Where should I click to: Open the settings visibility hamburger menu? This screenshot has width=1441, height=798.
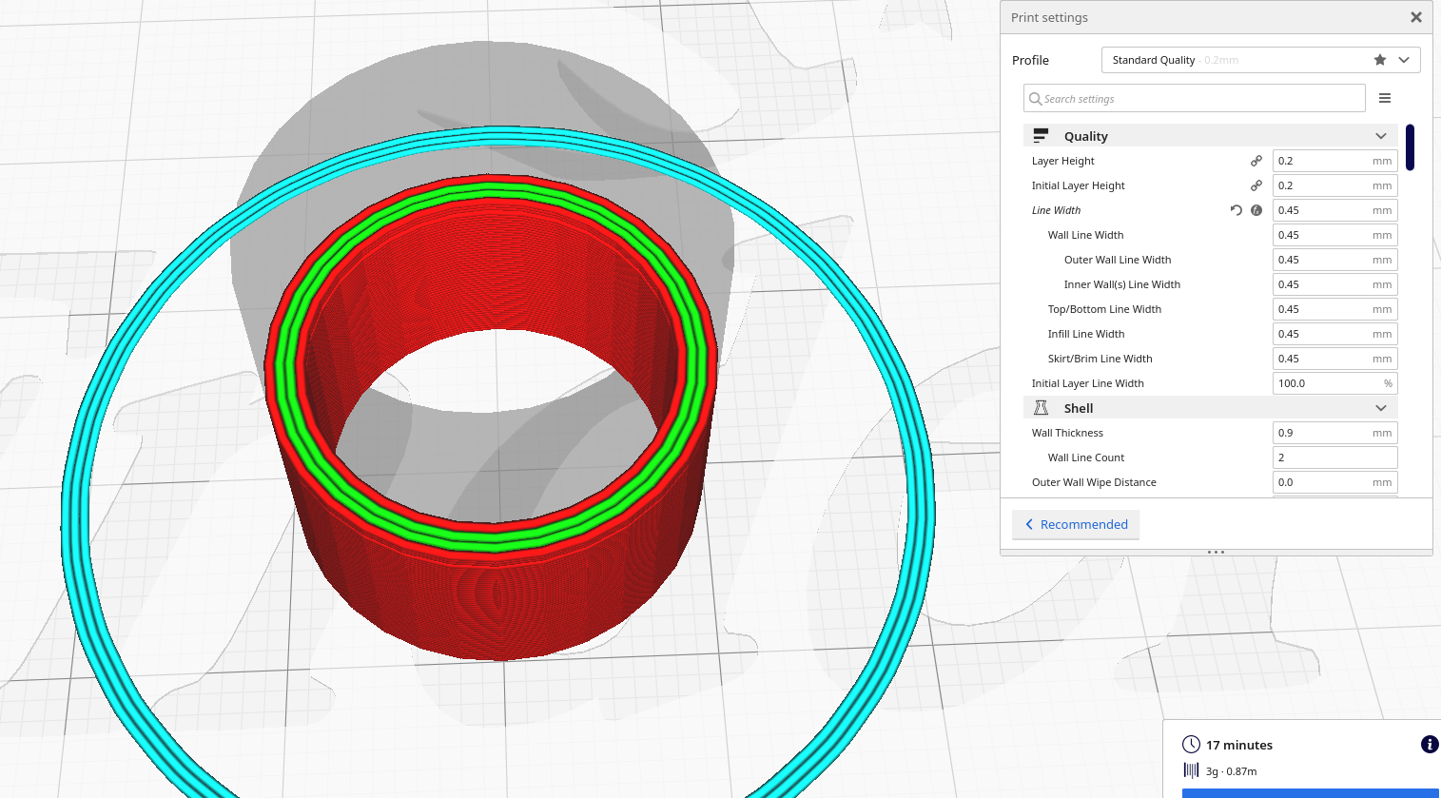[1385, 98]
